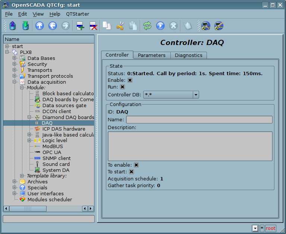This screenshot has height=234, width=286.
Task: Click the Save to database toolbar icon
Action: pos(25,26)
